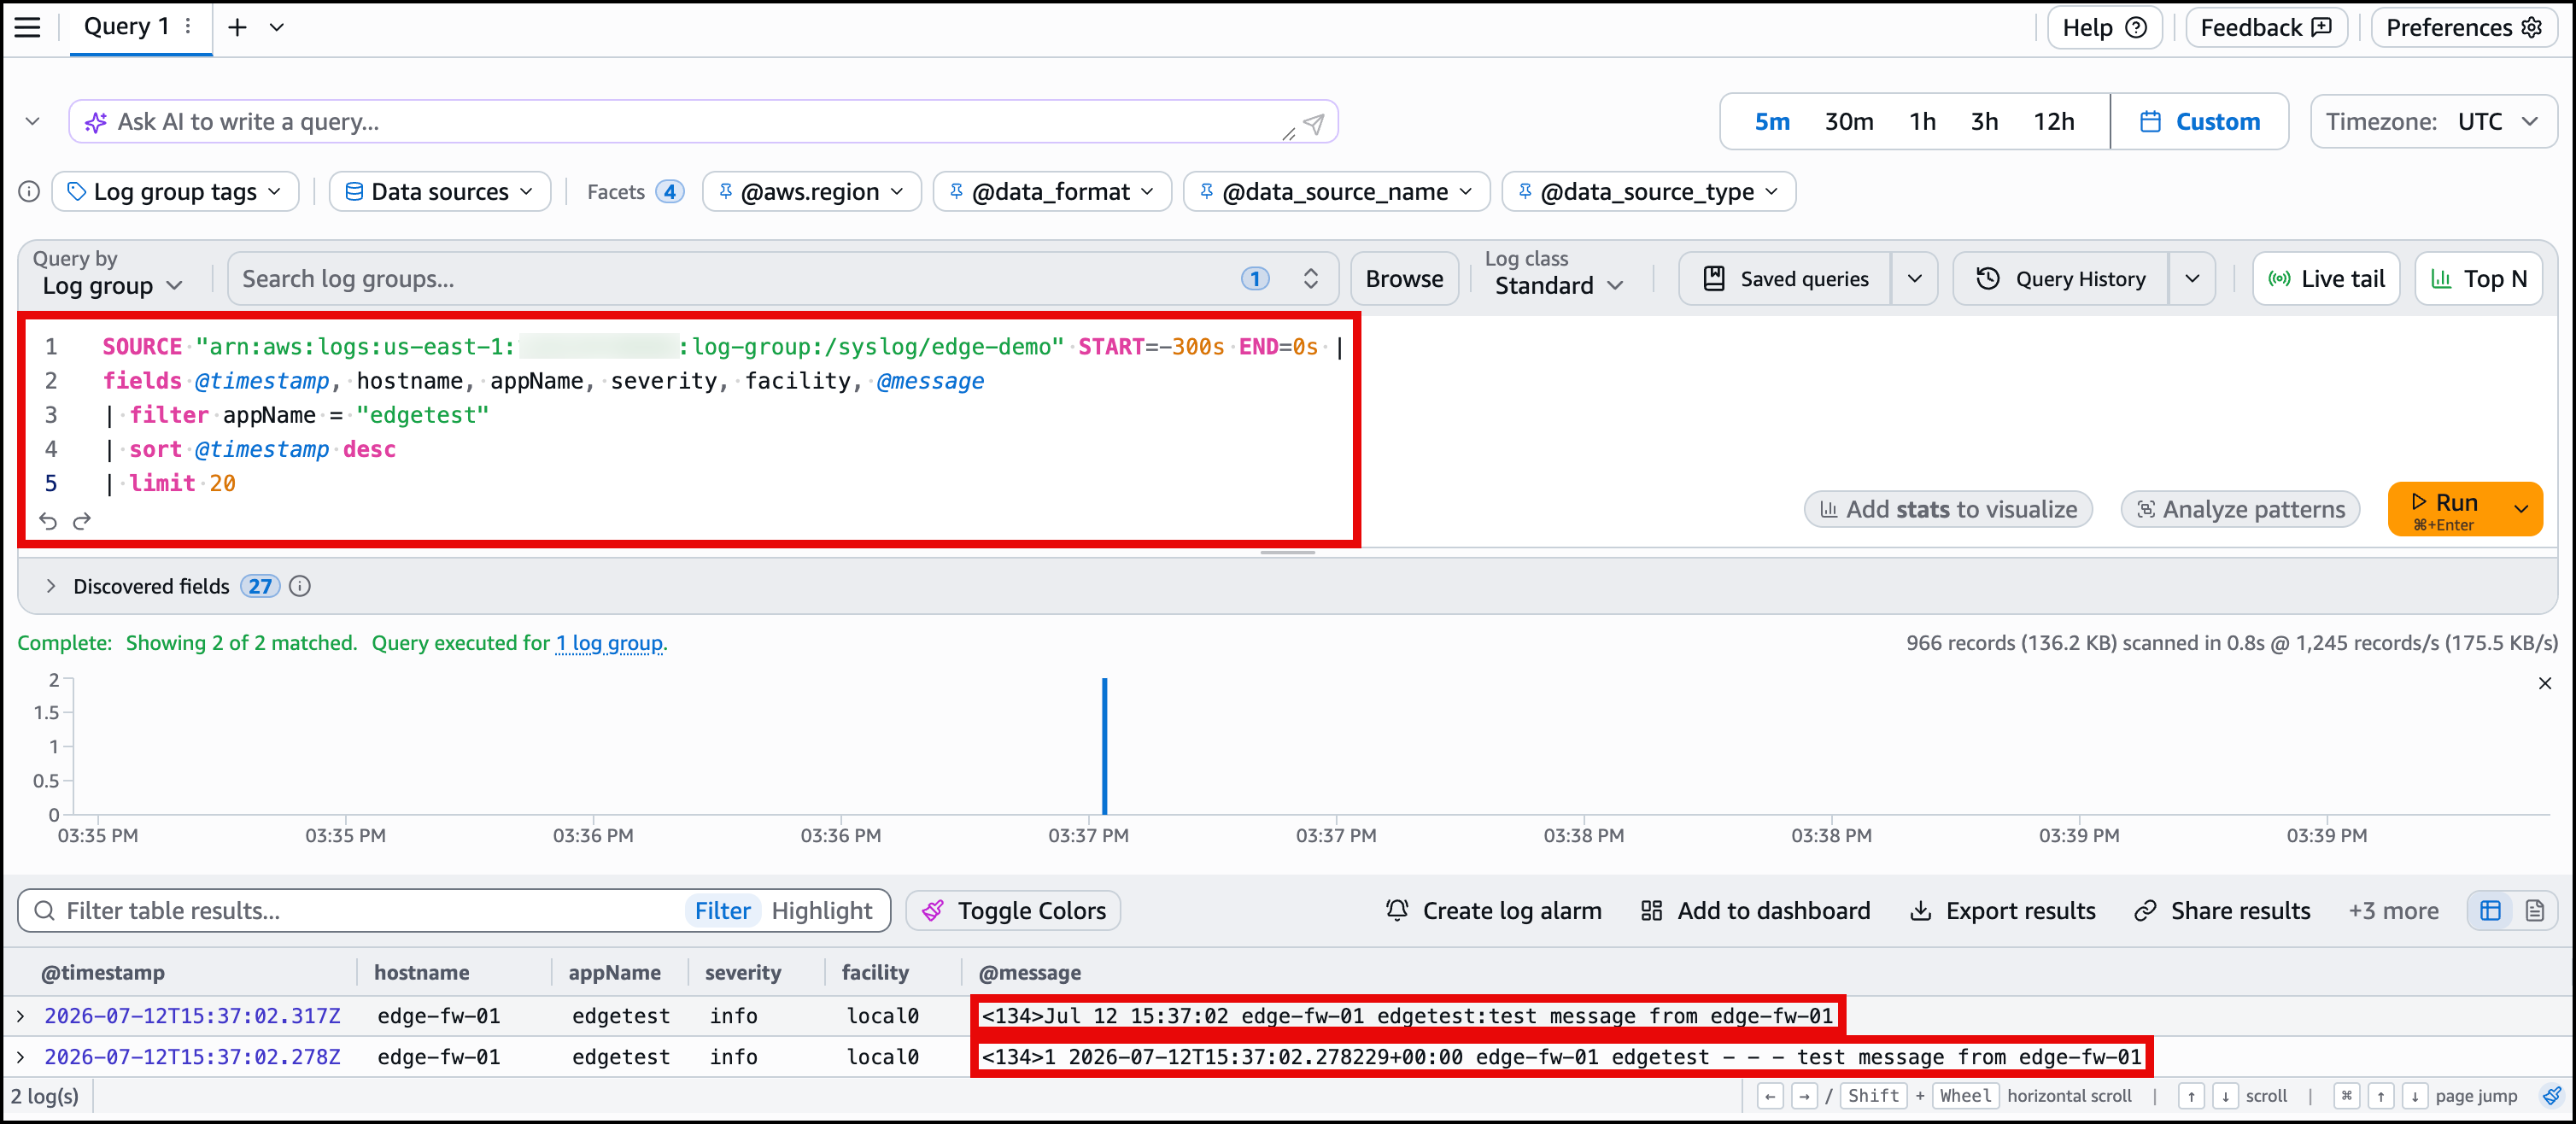2576x1124 pixels.
Task: Redo the query edit
Action: 82,521
